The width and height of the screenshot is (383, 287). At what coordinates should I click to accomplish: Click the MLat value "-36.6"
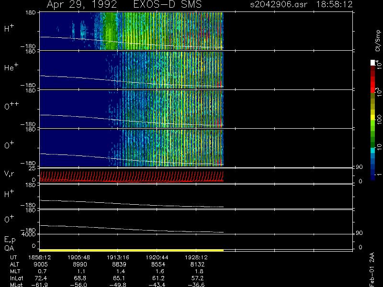[x=196, y=285]
